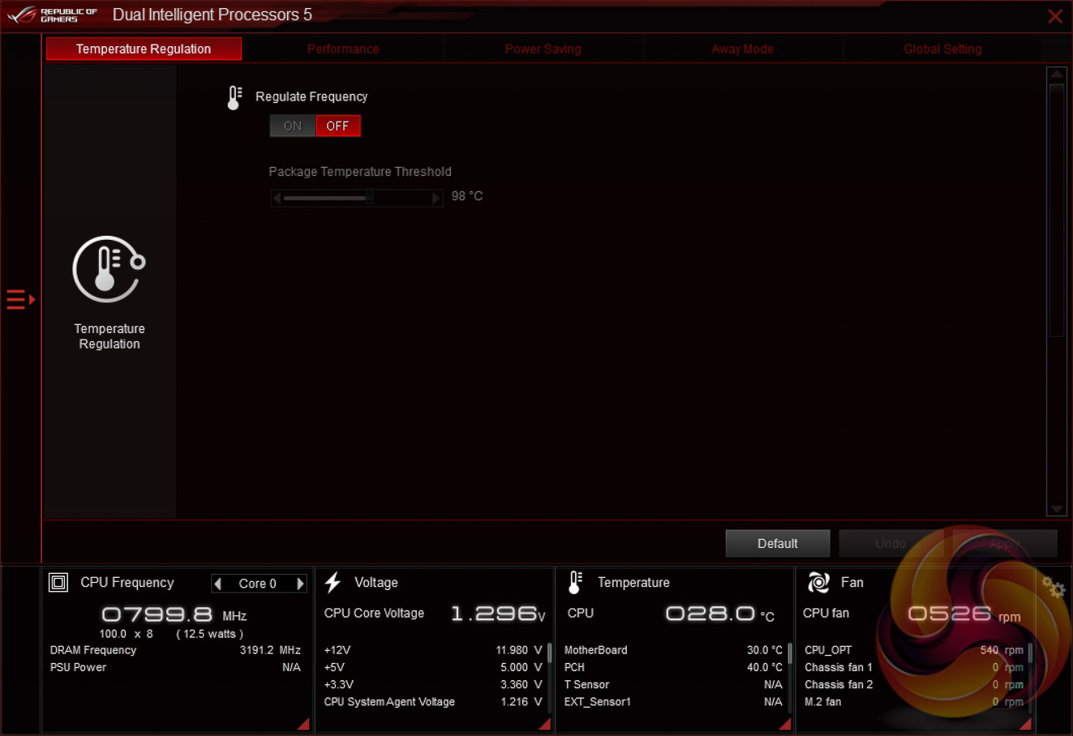
Task: Select the Away Mode tab
Action: tap(743, 49)
